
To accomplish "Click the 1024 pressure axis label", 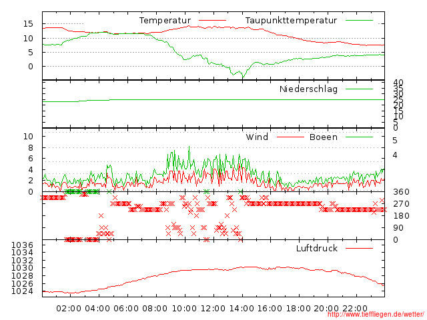I will coord(22,291).
